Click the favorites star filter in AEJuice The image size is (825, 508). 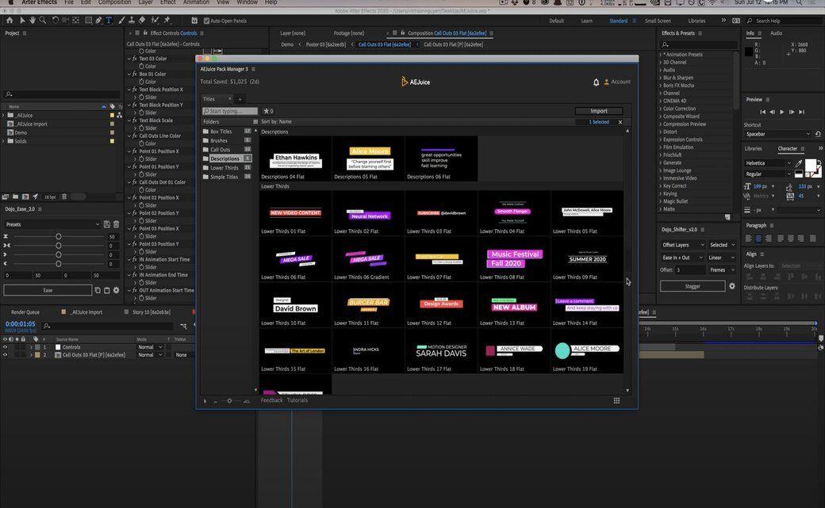[x=268, y=111]
